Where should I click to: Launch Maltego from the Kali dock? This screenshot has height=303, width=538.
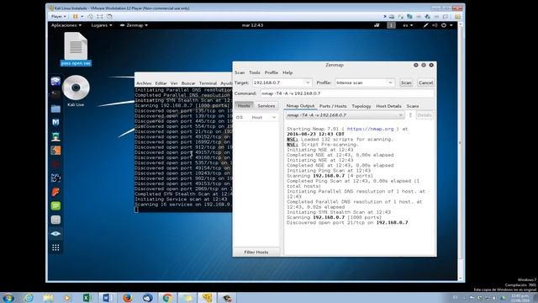pyautogui.click(x=55, y=122)
